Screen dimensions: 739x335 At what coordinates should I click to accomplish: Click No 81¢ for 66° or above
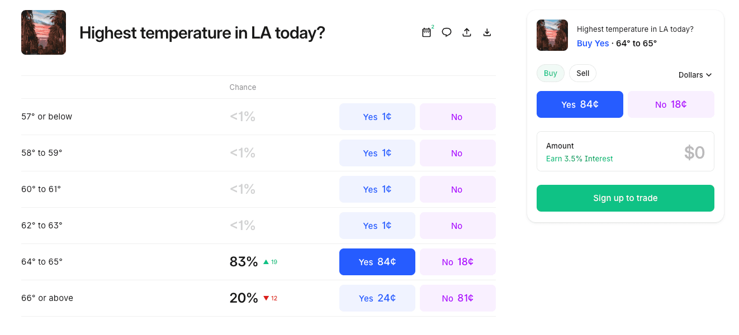pyautogui.click(x=457, y=298)
